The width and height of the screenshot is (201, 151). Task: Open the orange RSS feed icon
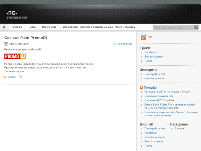pos(143,37)
